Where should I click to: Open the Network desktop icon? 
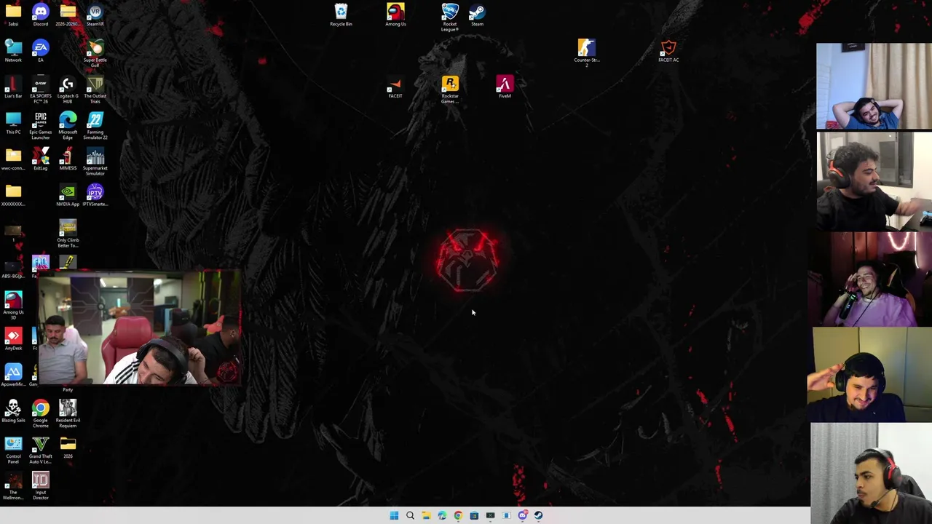coord(13,50)
